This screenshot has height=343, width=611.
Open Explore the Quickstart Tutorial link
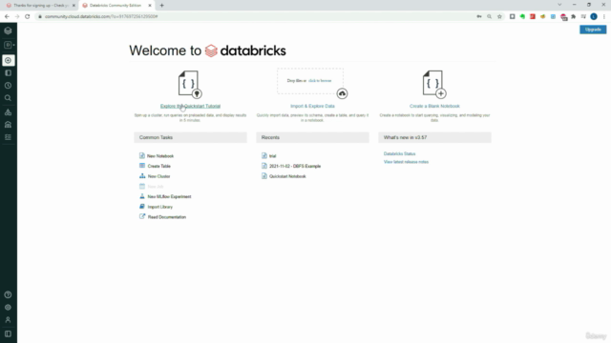190,106
